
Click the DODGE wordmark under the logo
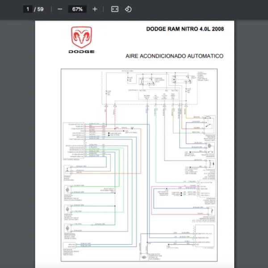pos(81,52)
